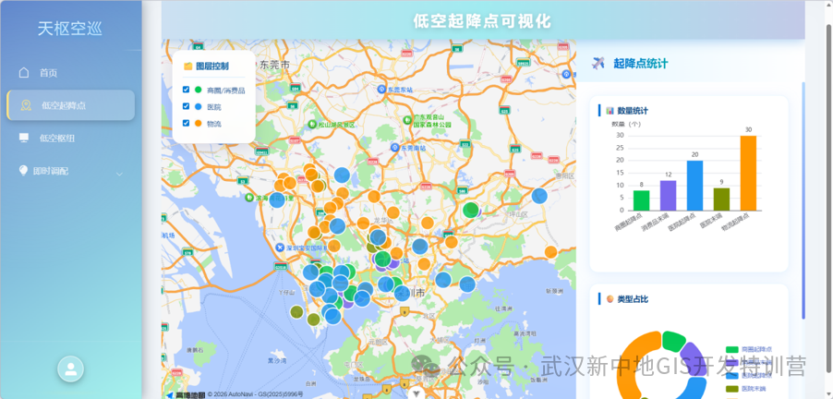The width and height of the screenshot is (833, 399).
Task: Click the bar chart icon beside 数量统计
Action: (x=610, y=111)
